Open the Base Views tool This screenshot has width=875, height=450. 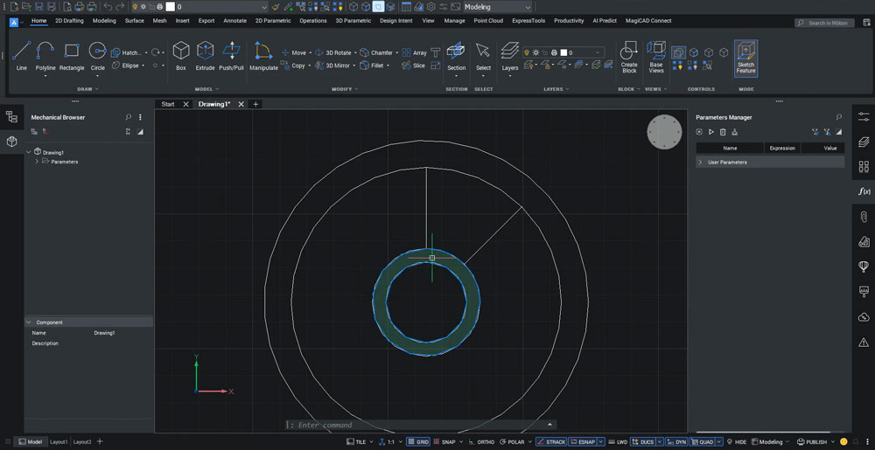click(656, 55)
